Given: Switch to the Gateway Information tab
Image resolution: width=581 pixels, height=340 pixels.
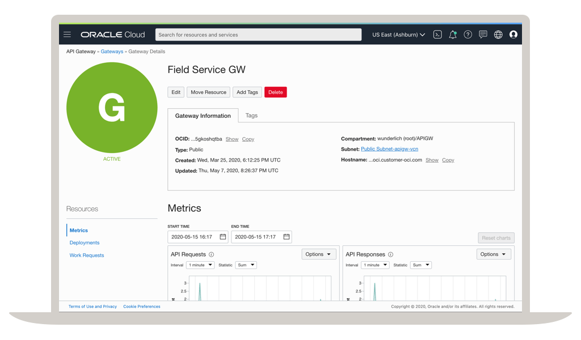Looking at the screenshot, I should [203, 116].
